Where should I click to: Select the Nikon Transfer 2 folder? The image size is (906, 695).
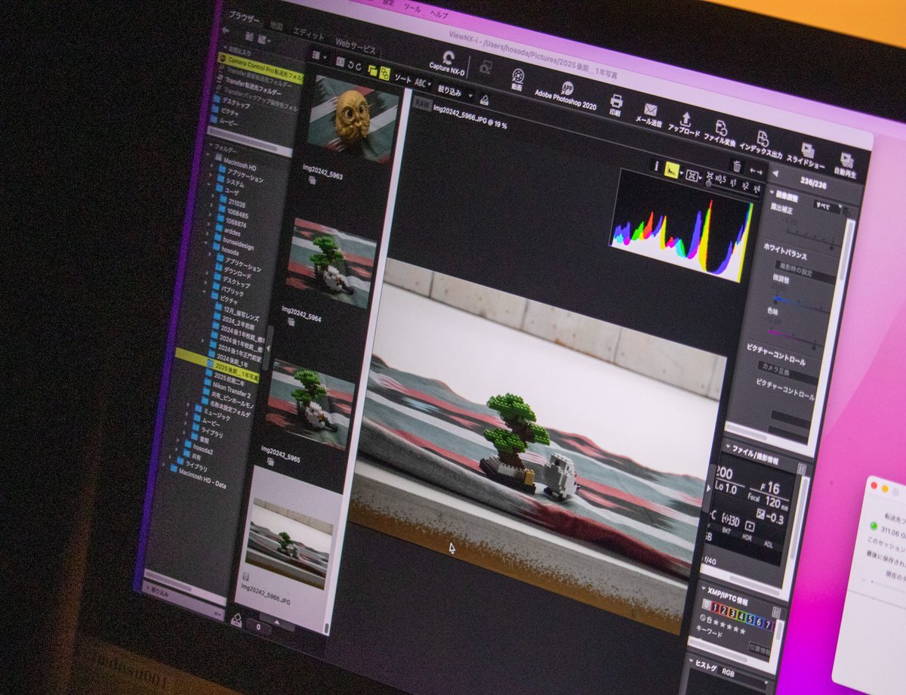232,386
